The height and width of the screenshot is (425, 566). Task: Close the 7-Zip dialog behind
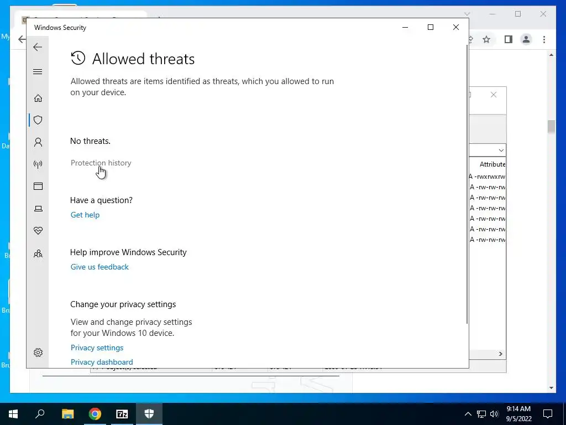coord(494,95)
